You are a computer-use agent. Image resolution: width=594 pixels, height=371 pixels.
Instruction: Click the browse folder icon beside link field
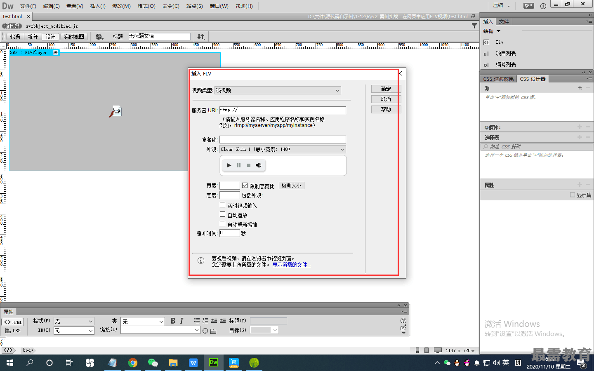pos(213,331)
